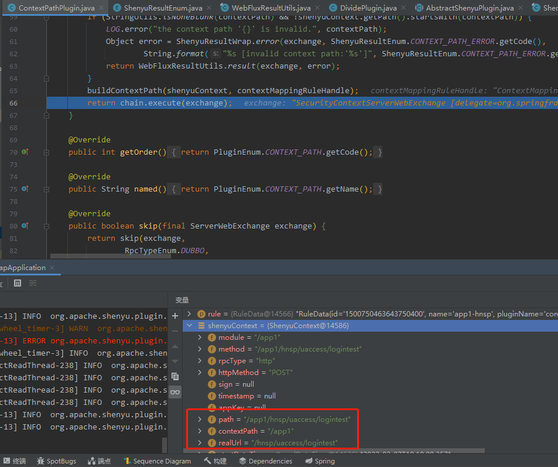Open the Spring tool window
Image resolution: width=558 pixels, height=467 pixels.
tap(320, 461)
